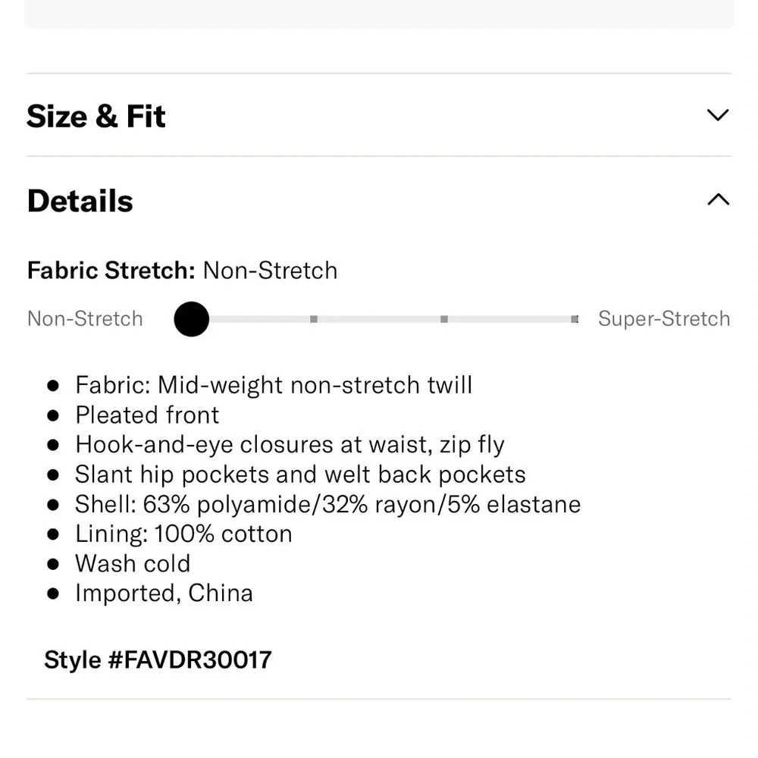The width and height of the screenshot is (758, 758).
Task: Expand the Size & Fit chevron
Action: click(x=717, y=115)
